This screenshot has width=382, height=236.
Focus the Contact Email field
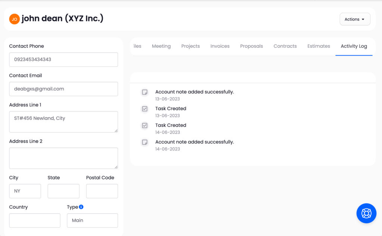[x=63, y=89]
